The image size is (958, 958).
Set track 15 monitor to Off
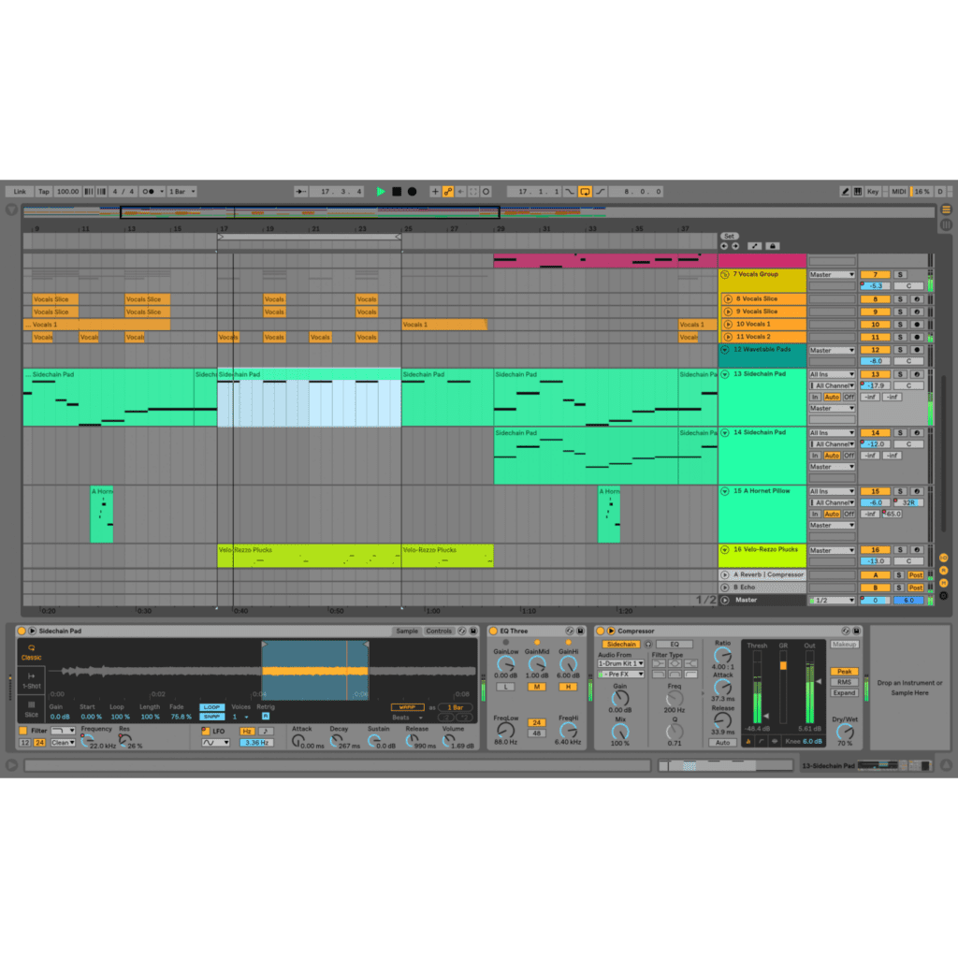pos(849,515)
